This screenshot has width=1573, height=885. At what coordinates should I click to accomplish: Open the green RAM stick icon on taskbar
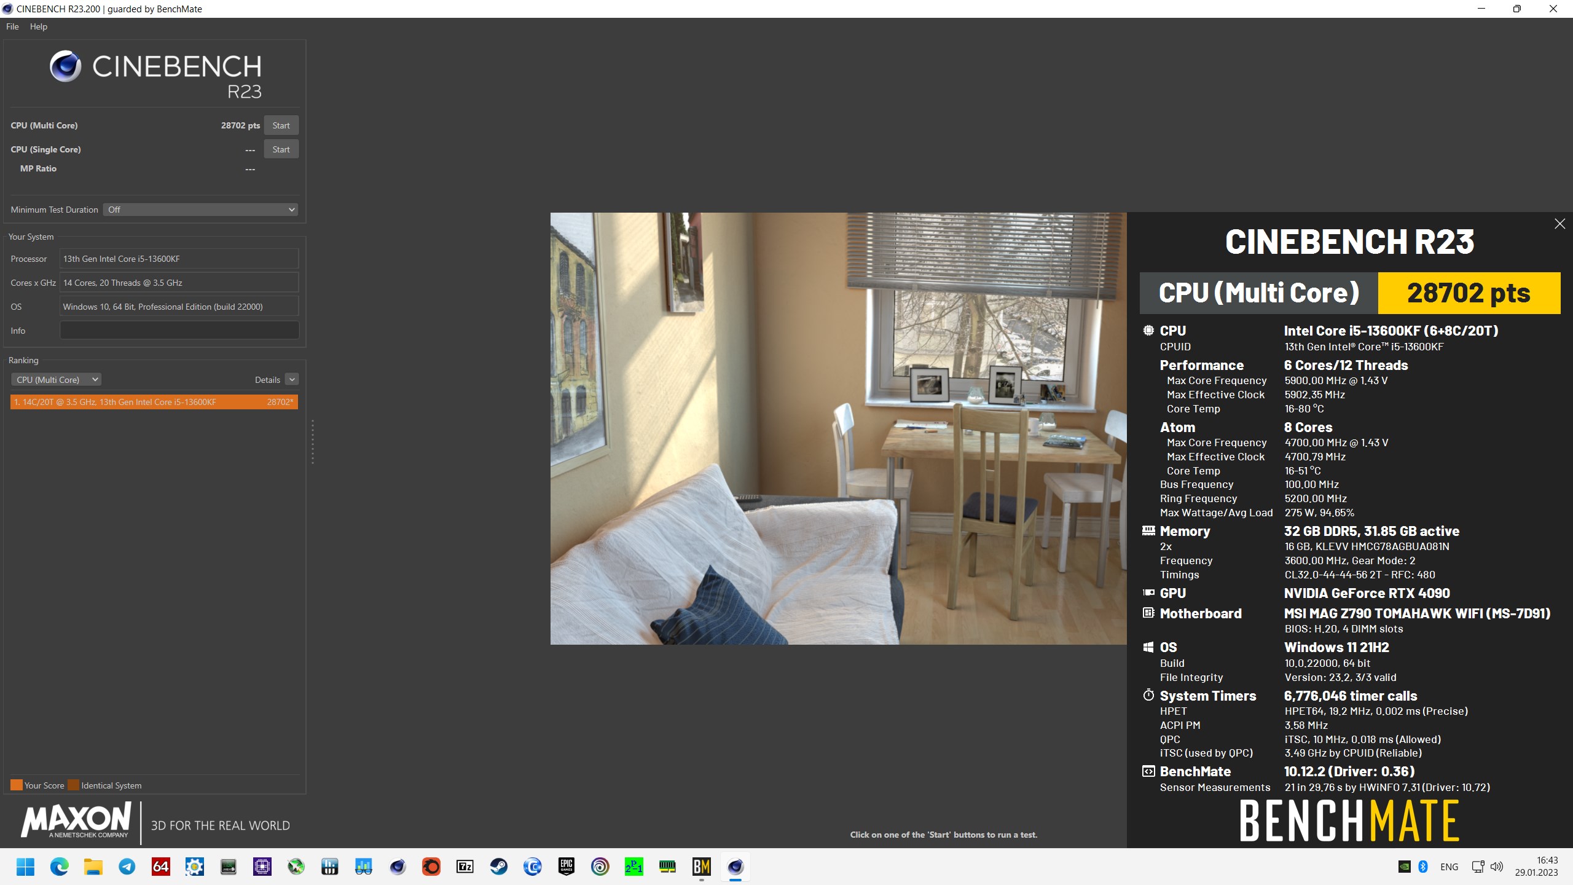pos(668,867)
